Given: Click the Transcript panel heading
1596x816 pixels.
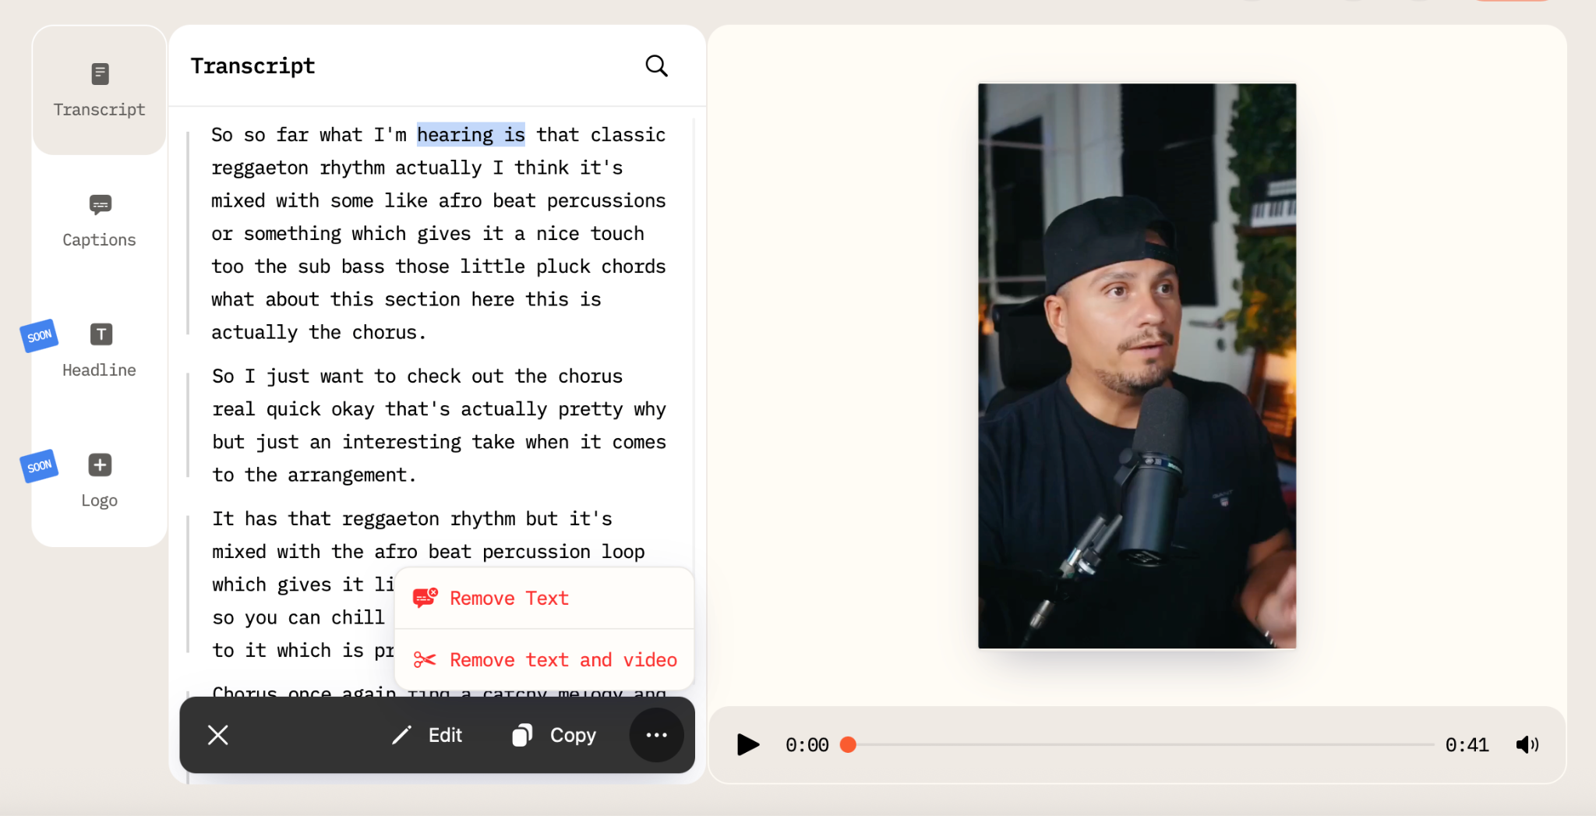Looking at the screenshot, I should (x=252, y=66).
